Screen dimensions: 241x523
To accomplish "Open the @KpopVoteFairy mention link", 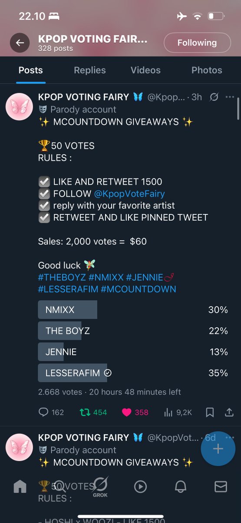I will pyautogui.click(x=129, y=194).
